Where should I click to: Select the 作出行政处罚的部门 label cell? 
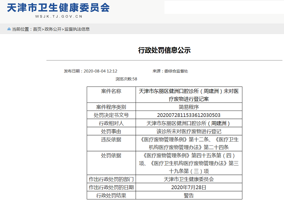[x=111, y=179]
